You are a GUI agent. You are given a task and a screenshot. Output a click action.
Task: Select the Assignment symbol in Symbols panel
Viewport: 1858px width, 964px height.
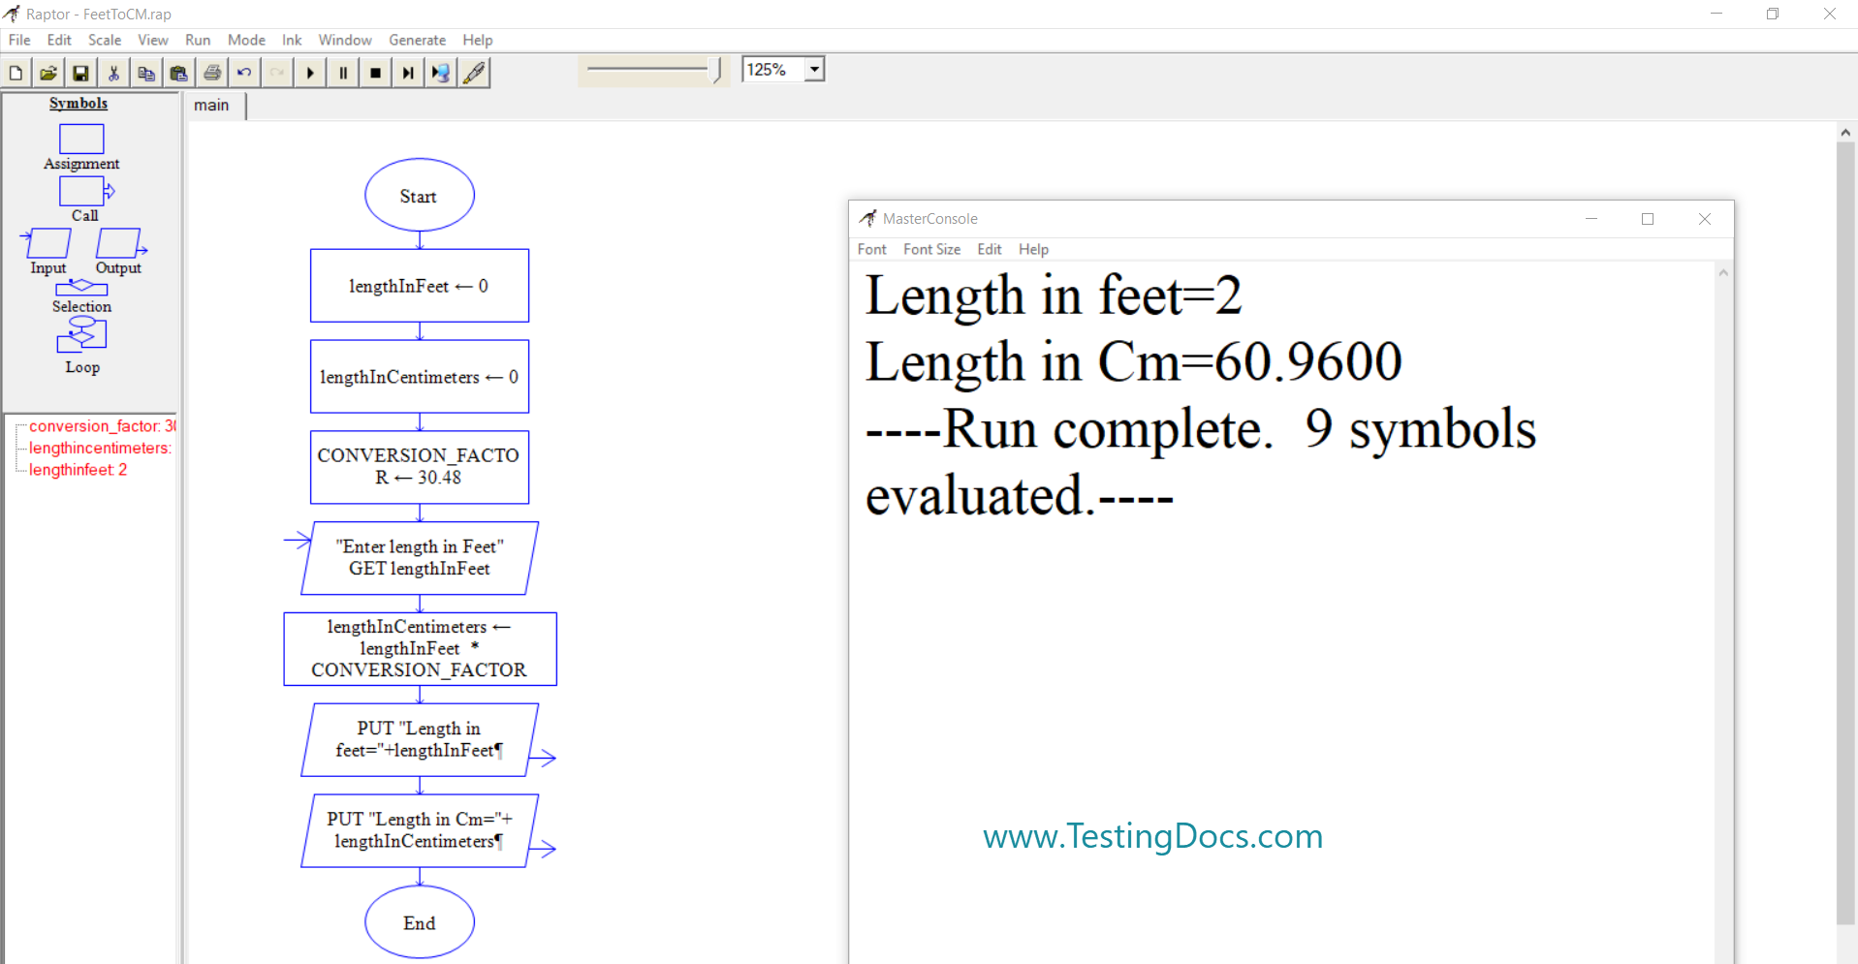coord(81,140)
